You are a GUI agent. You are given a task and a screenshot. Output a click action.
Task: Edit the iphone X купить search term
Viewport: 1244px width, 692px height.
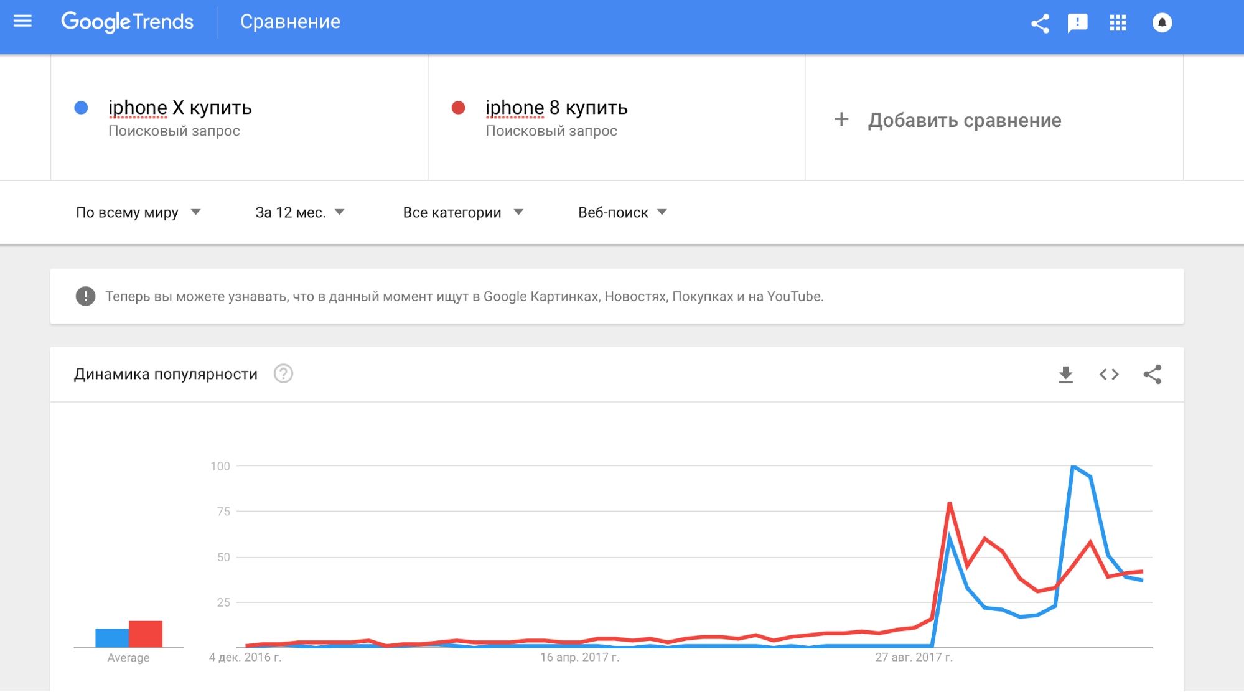tap(180, 108)
